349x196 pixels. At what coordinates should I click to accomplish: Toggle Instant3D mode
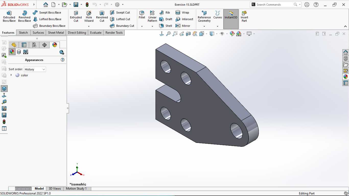[231, 19]
